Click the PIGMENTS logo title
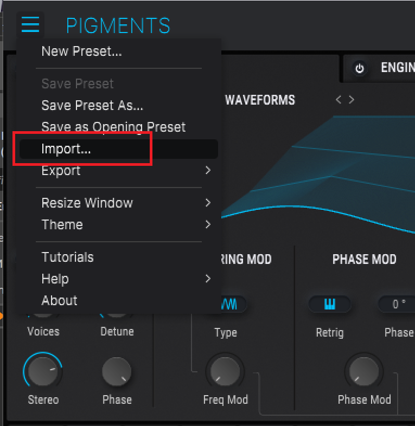 (118, 25)
